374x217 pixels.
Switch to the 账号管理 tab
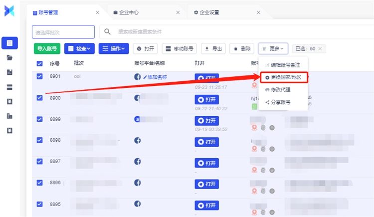point(48,12)
